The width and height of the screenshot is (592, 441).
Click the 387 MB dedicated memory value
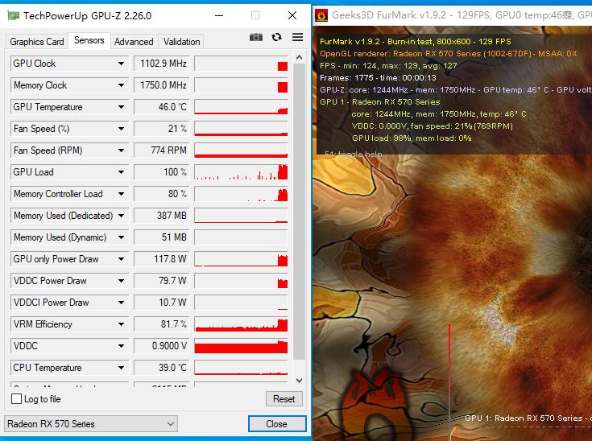pos(161,216)
